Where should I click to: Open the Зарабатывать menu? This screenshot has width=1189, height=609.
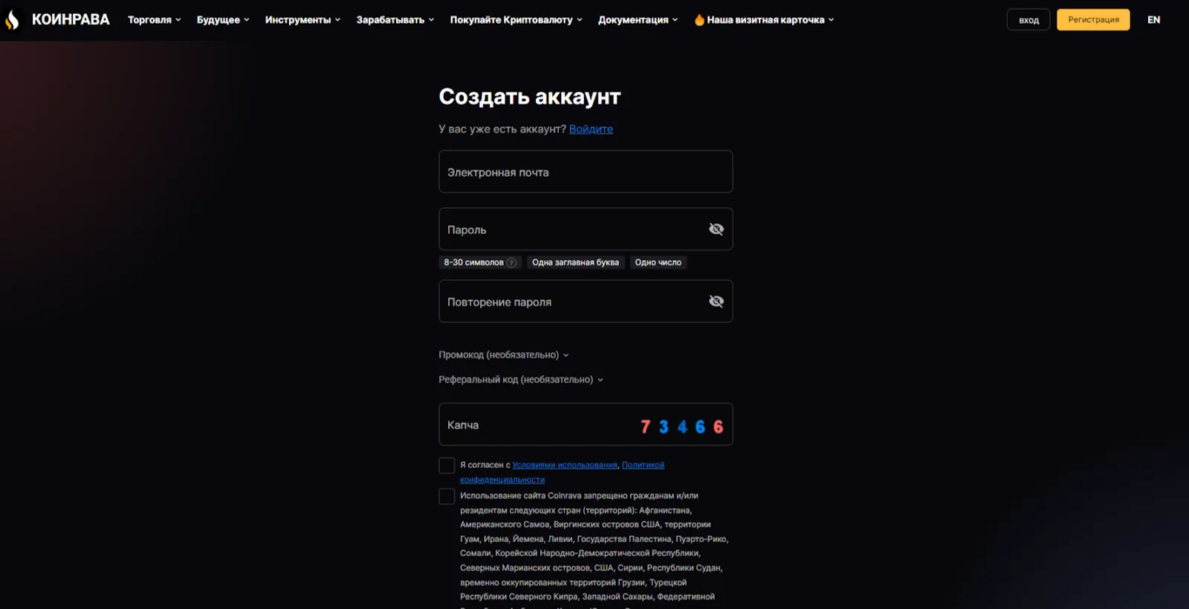click(x=395, y=20)
